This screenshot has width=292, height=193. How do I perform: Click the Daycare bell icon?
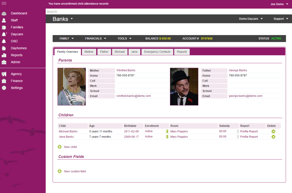4,34
